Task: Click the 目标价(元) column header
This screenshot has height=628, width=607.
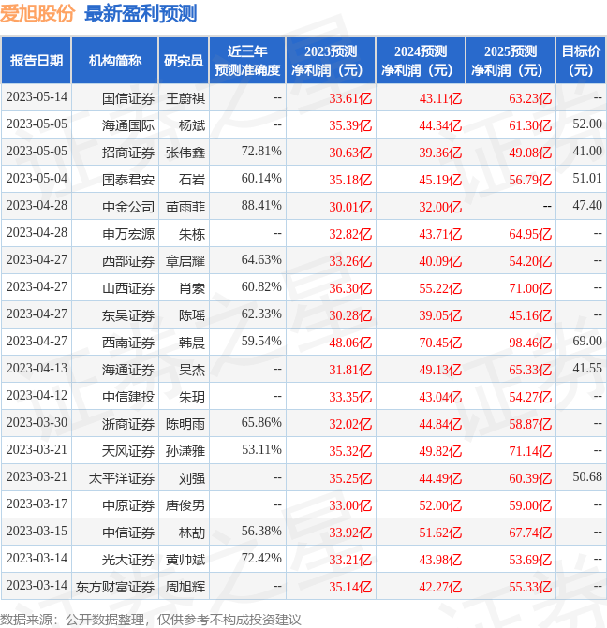Action: click(581, 61)
